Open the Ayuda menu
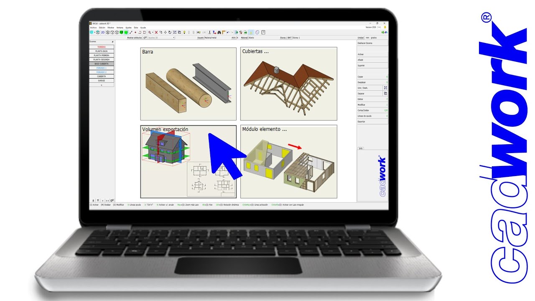 [x=143, y=27]
